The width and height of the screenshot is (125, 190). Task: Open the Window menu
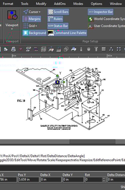click(x=116, y=4)
